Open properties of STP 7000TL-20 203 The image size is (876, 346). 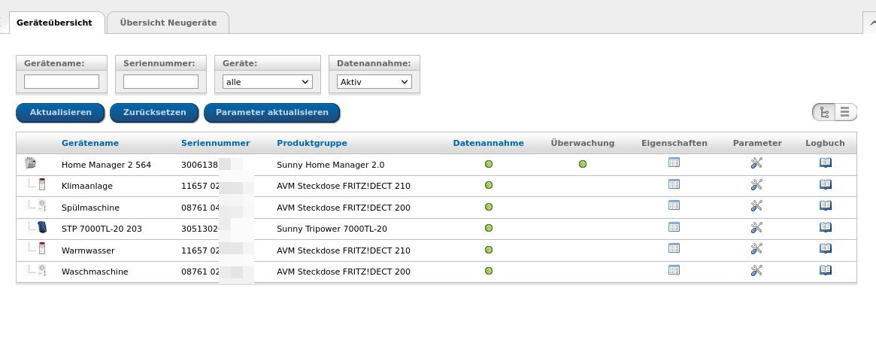[674, 227]
